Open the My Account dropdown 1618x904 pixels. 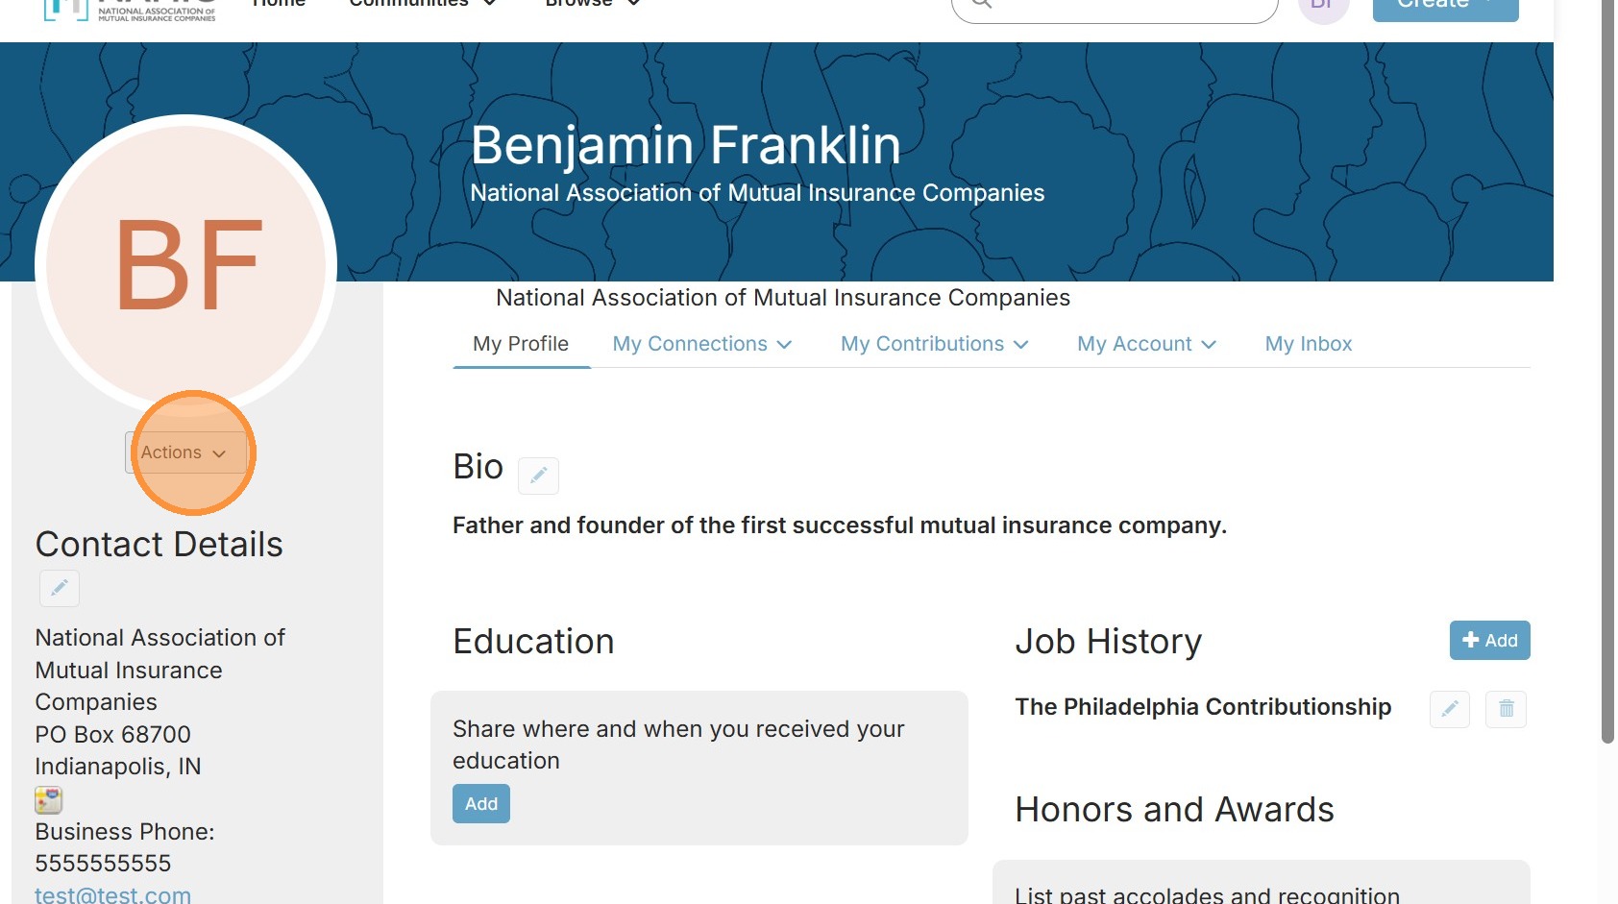(1146, 344)
